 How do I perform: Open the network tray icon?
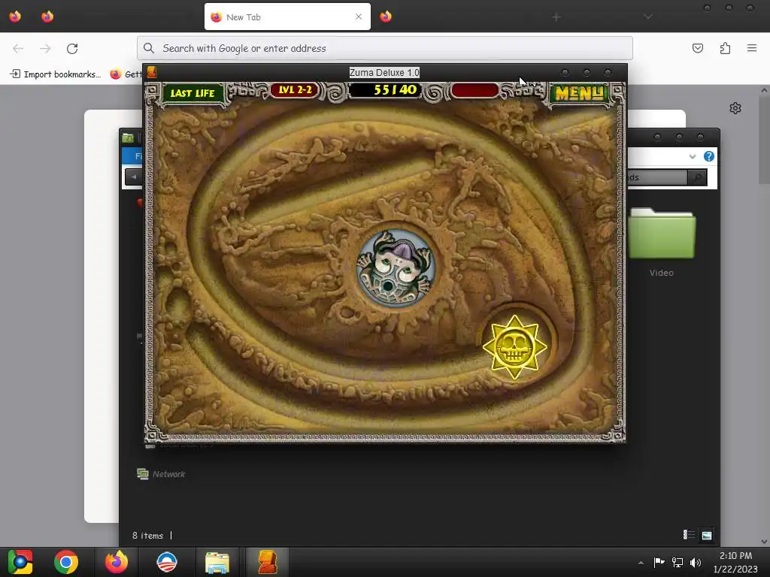[678, 562]
